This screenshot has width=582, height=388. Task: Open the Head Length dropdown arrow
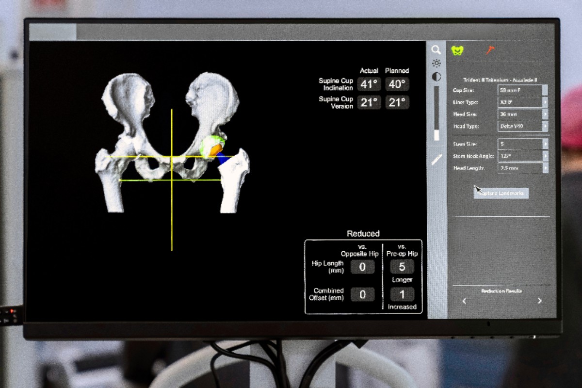[x=545, y=168]
